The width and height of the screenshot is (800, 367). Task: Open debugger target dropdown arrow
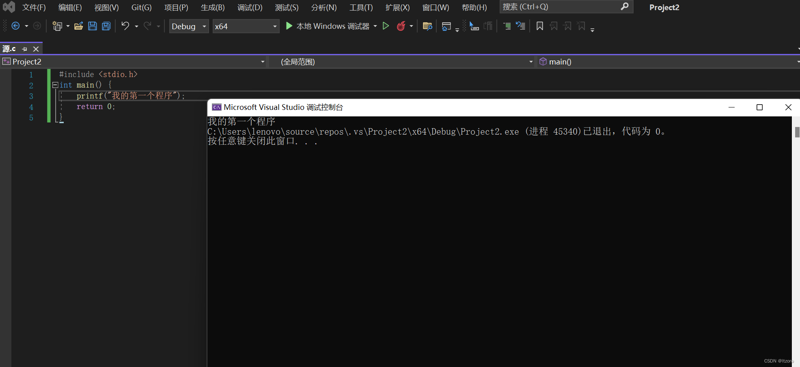pos(375,26)
